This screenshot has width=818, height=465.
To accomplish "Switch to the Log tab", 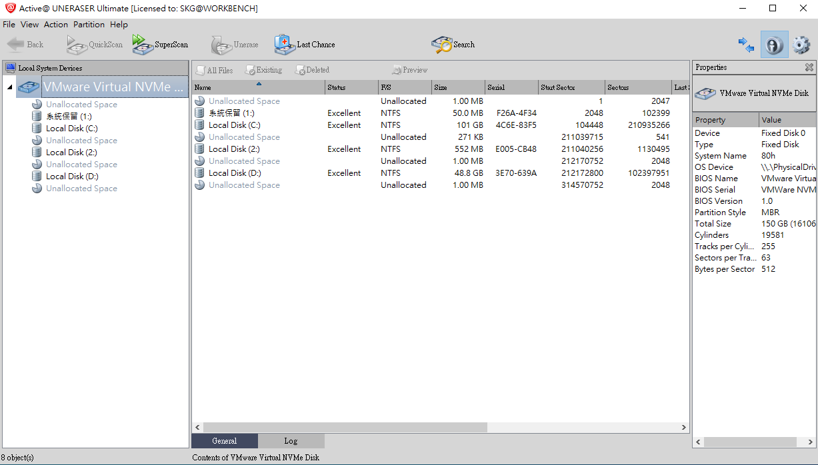I will pyautogui.click(x=291, y=441).
